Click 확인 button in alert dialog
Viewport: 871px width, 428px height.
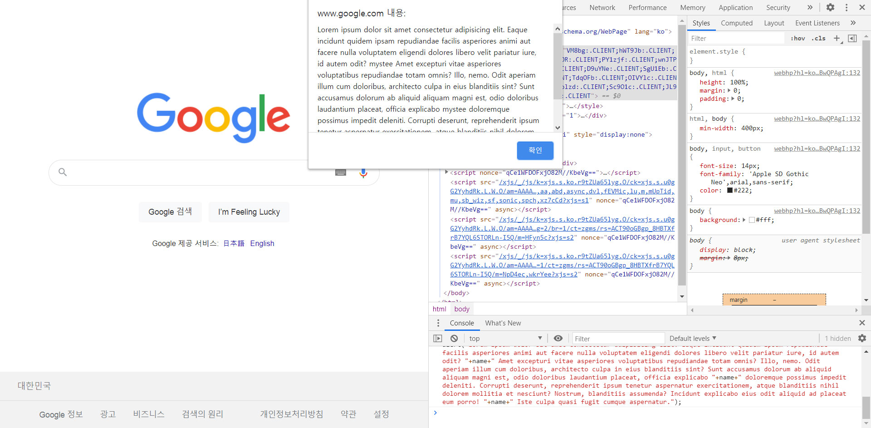tap(535, 150)
